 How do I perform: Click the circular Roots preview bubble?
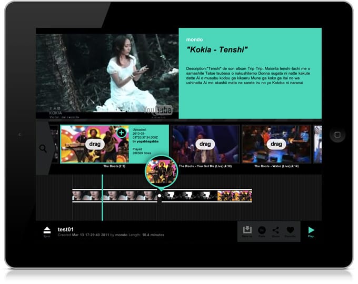click(161, 172)
